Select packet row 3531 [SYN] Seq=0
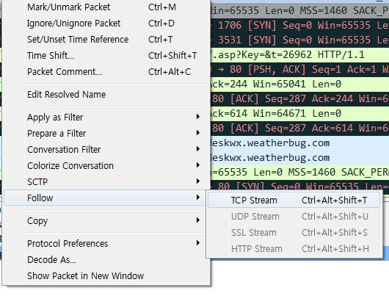The width and height of the screenshot is (389, 296). 299,40
